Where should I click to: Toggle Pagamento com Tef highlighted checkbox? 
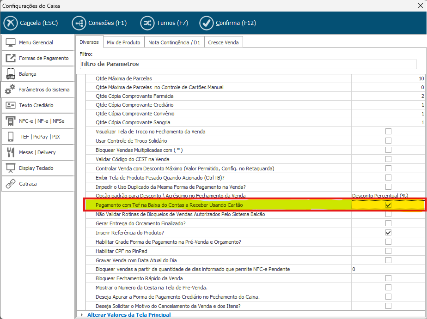tap(388, 205)
